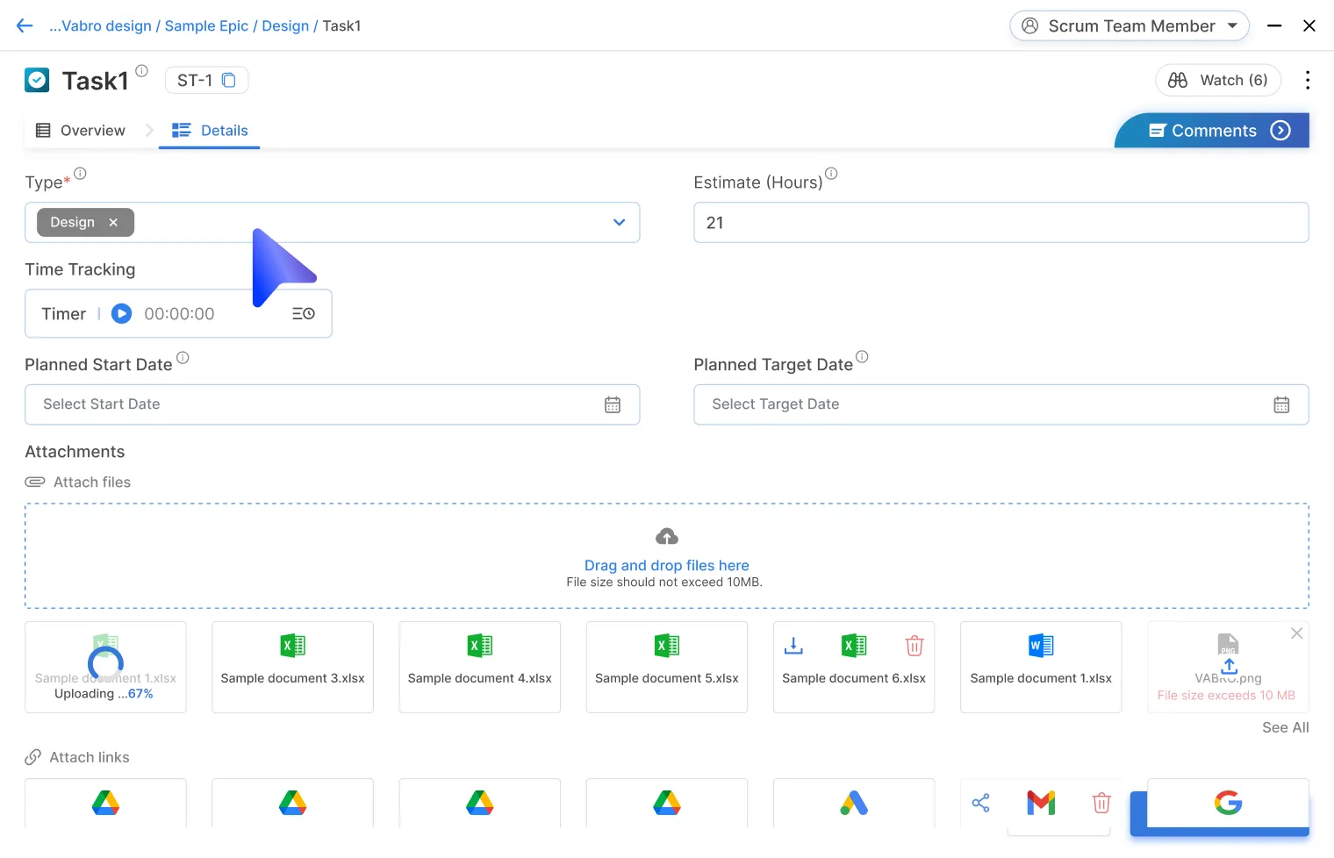Remove the Design type tag
Screen dimensions: 1334x858
click(x=113, y=223)
